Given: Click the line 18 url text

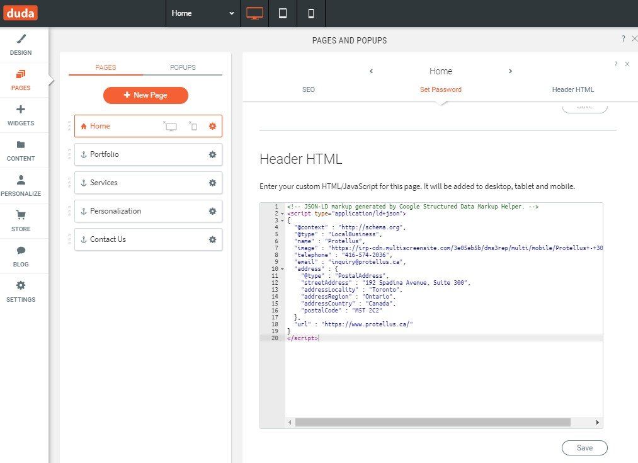Looking at the screenshot, I should (x=353, y=324).
